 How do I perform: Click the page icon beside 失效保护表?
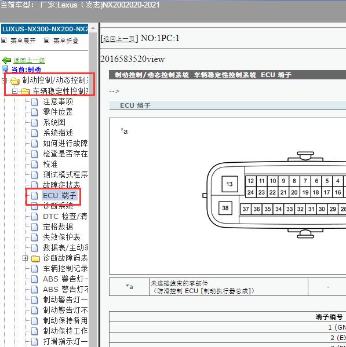pyautogui.click(x=35, y=238)
